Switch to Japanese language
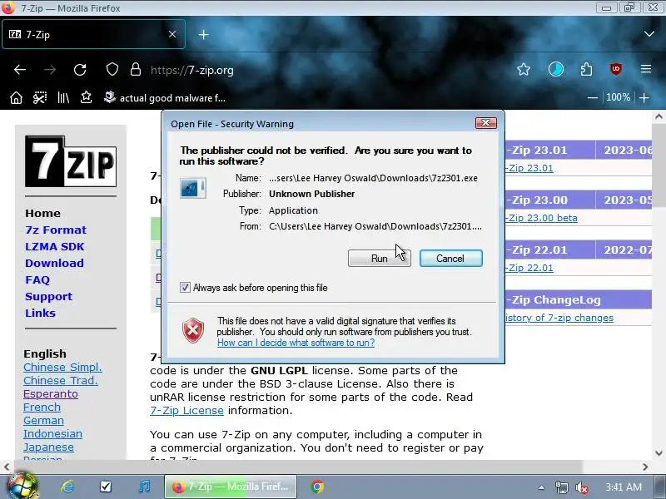666x499 pixels. click(48, 447)
